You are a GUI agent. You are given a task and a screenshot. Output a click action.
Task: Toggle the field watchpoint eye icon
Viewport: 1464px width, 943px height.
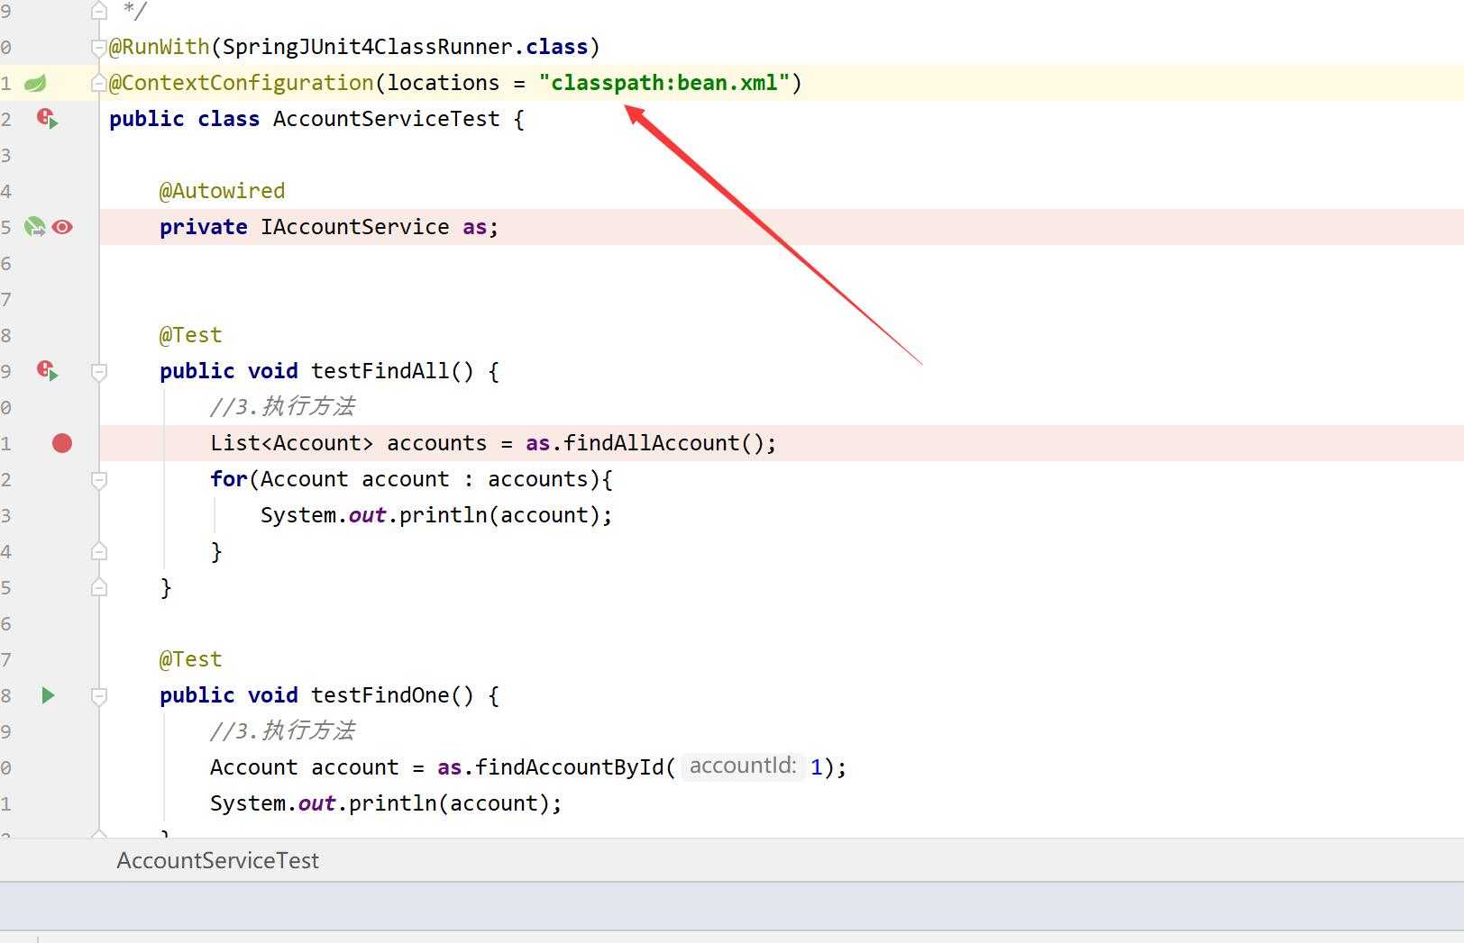click(62, 227)
